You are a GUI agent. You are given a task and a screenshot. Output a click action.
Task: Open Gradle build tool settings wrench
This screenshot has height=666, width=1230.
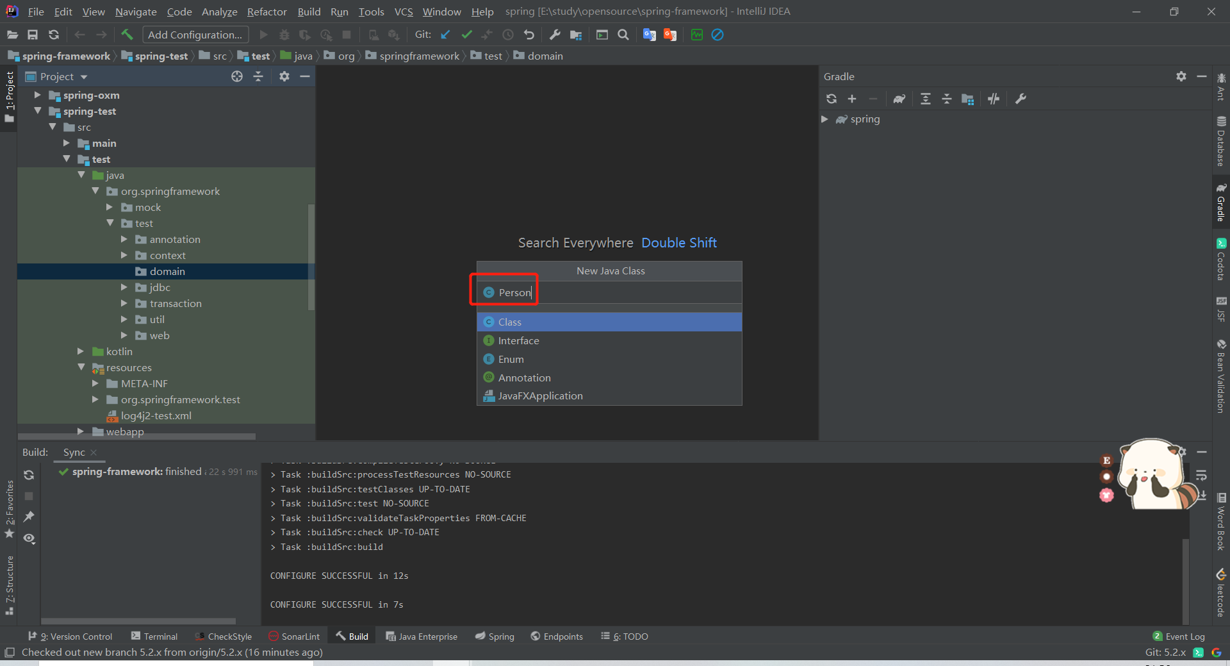1021,99
